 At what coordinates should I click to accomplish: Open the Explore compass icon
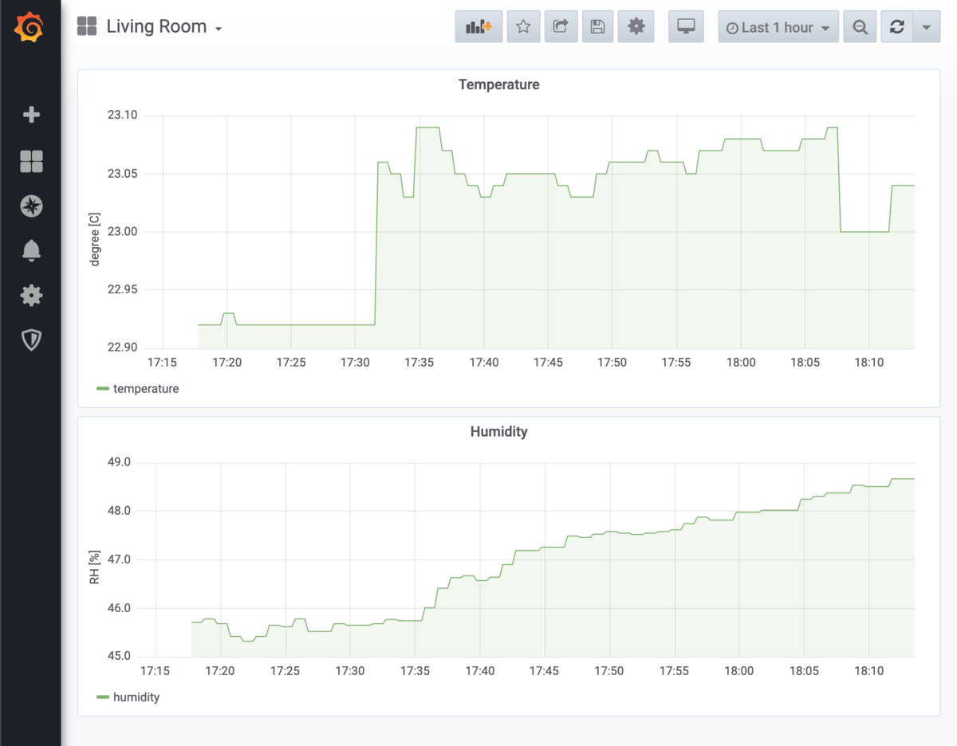click(x=31, y=206)
